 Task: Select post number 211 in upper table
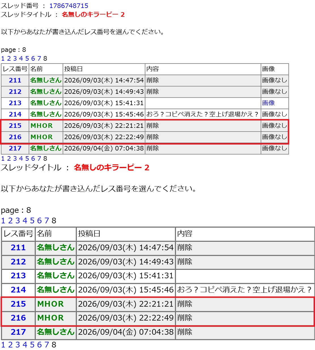click(15, 80)
